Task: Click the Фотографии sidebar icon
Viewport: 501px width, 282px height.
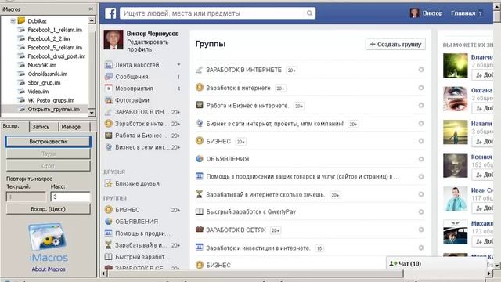Action: [x=109, y=100]
